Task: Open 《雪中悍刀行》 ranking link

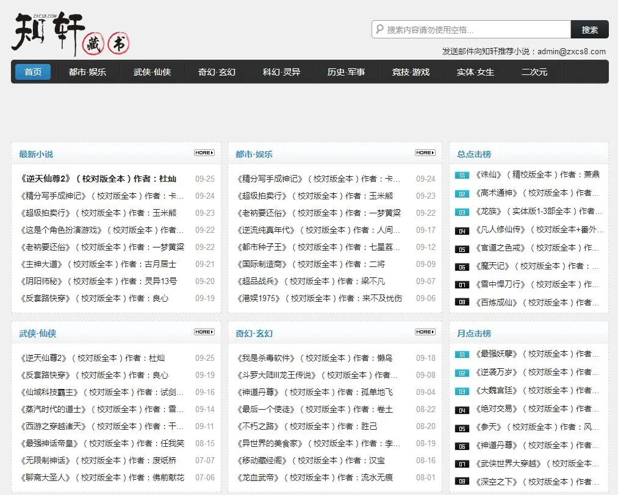Action: [537, 284]
